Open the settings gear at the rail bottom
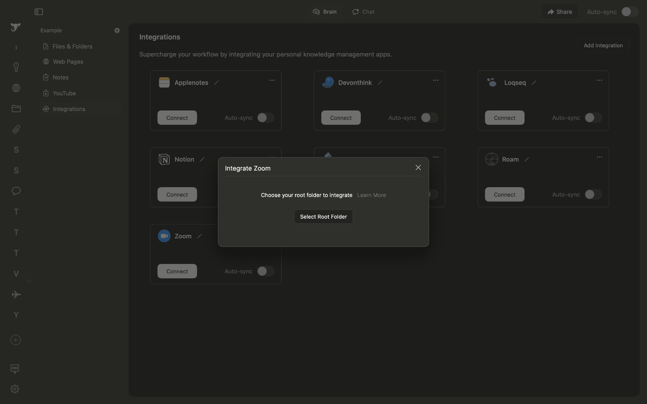647x404 pixels. click(15, 389)
